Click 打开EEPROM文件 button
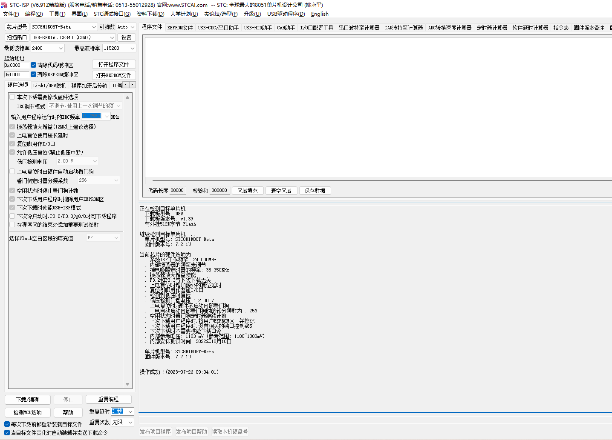Screen dimensions: 612x440 pyautogui.click(x=114, y=75)
